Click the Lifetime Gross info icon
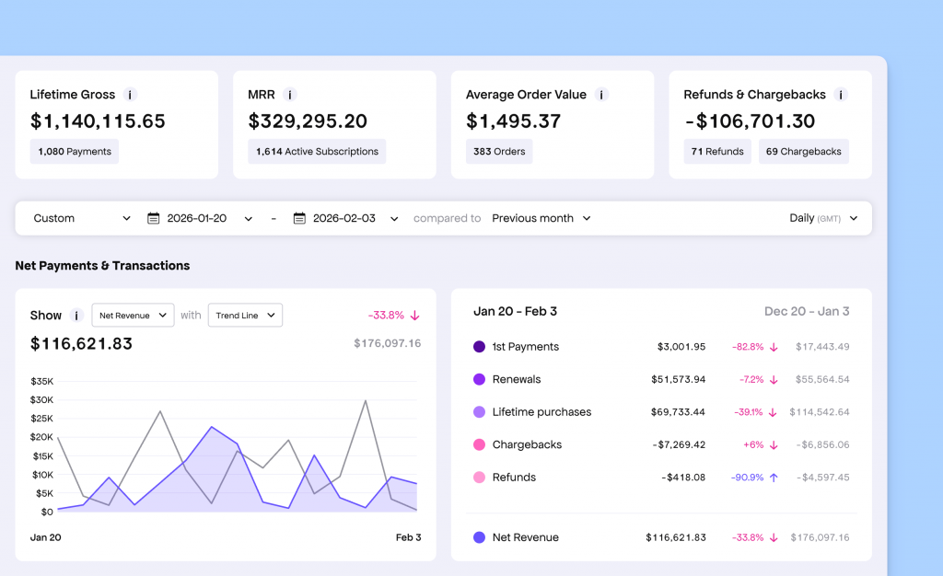Viewport: 943px width, 576px height. (x=130, y=94)
